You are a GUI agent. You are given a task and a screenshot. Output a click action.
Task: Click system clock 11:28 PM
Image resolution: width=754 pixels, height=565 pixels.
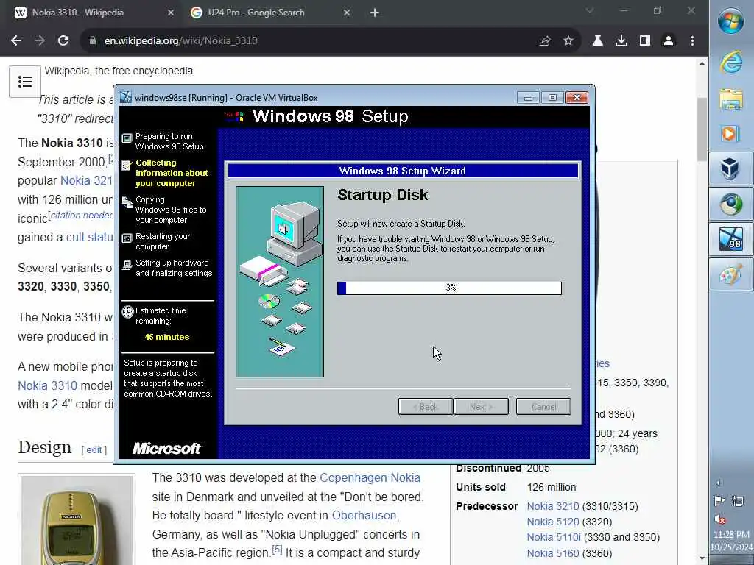coord(731,534)
